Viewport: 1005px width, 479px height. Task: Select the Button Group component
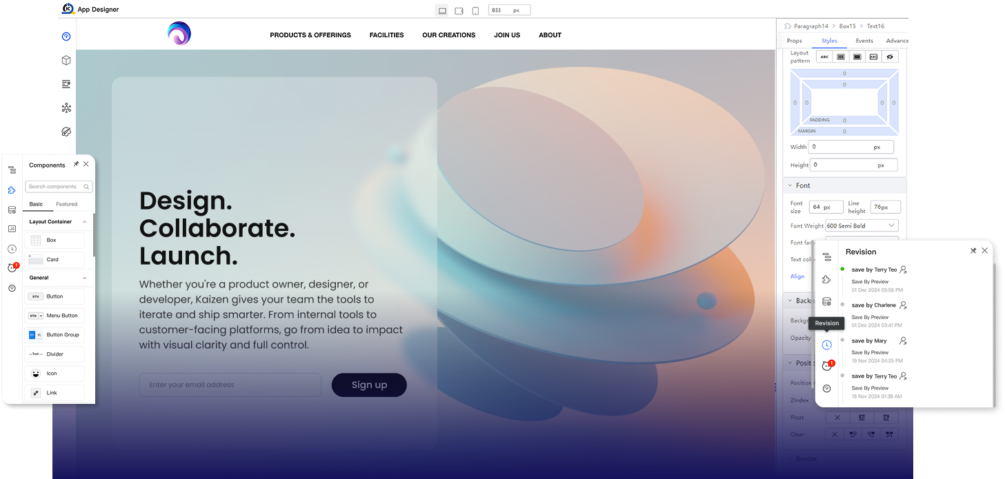pyautogui.click(x=54, y=335)
